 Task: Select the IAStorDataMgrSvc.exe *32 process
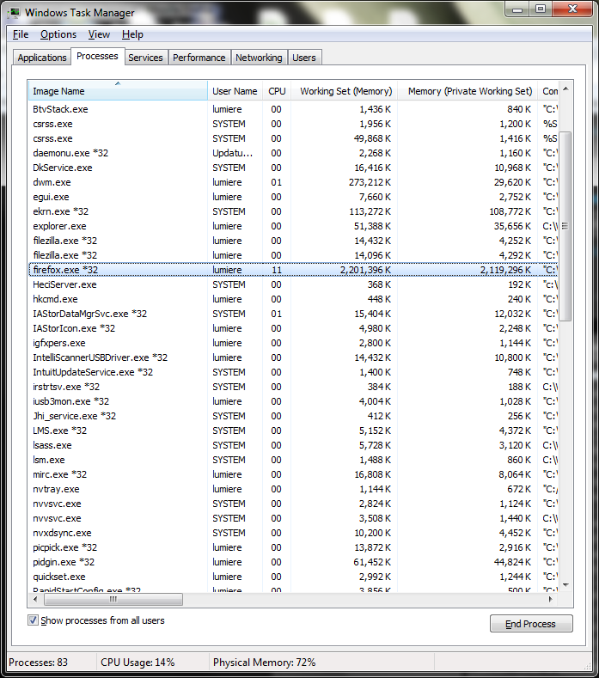[293, 314]
